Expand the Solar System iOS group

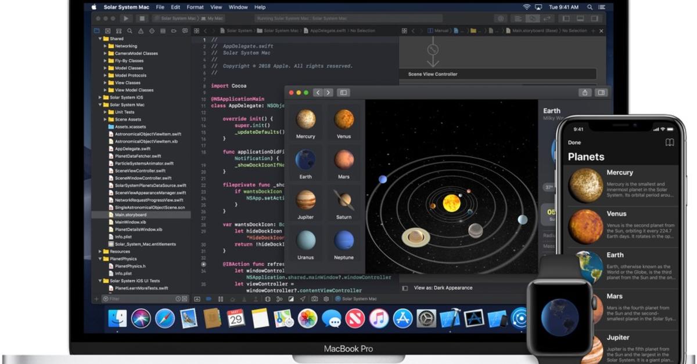pyautogui.click(x=100, y=97)
